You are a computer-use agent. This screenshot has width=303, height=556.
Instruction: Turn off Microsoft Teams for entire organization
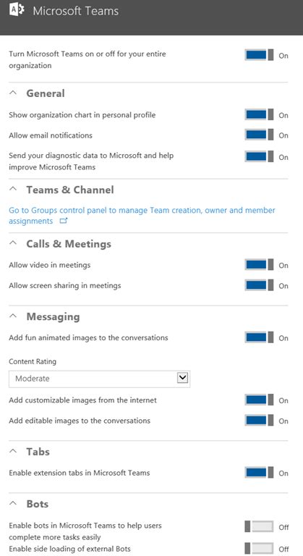coord(259,55)
